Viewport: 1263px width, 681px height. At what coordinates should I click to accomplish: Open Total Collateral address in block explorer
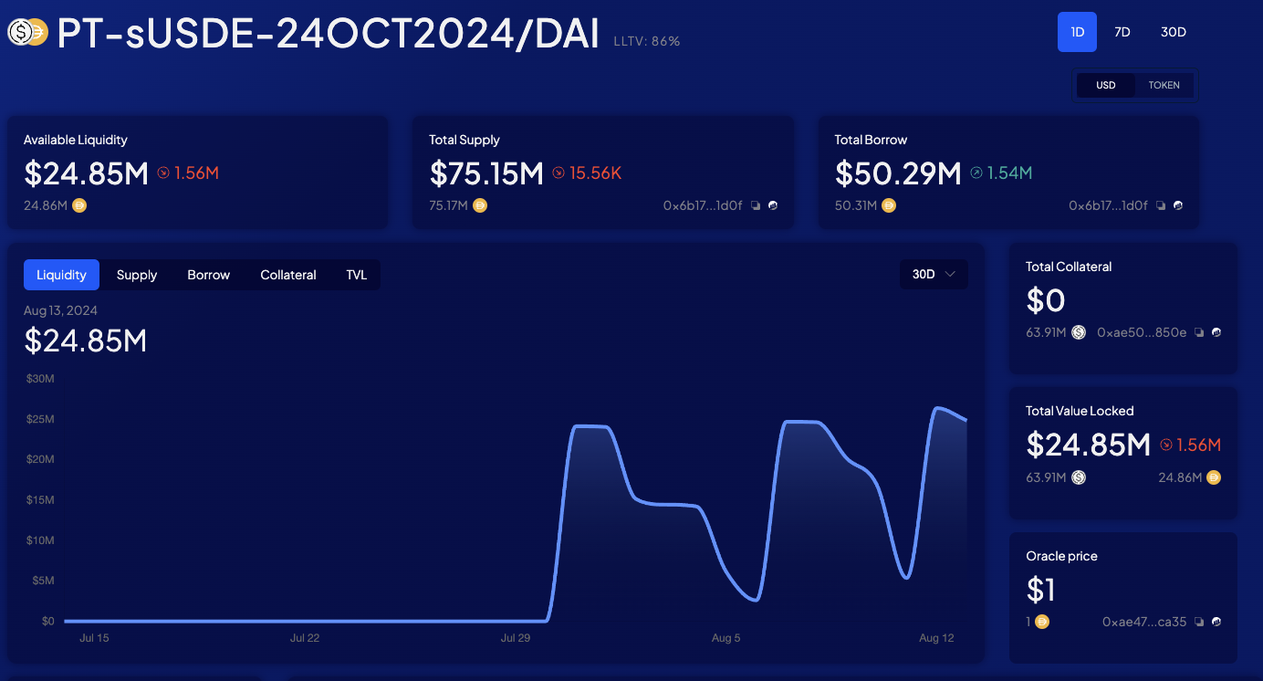click(x=1216, y=333)
